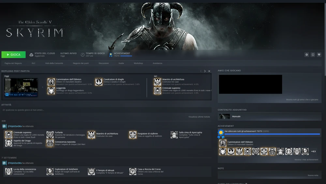Close the post-game recap panel
Screen dimensions: 326x184
click(x=209, y=71)
